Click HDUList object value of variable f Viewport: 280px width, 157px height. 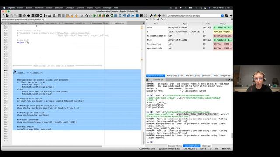(223, 32)
